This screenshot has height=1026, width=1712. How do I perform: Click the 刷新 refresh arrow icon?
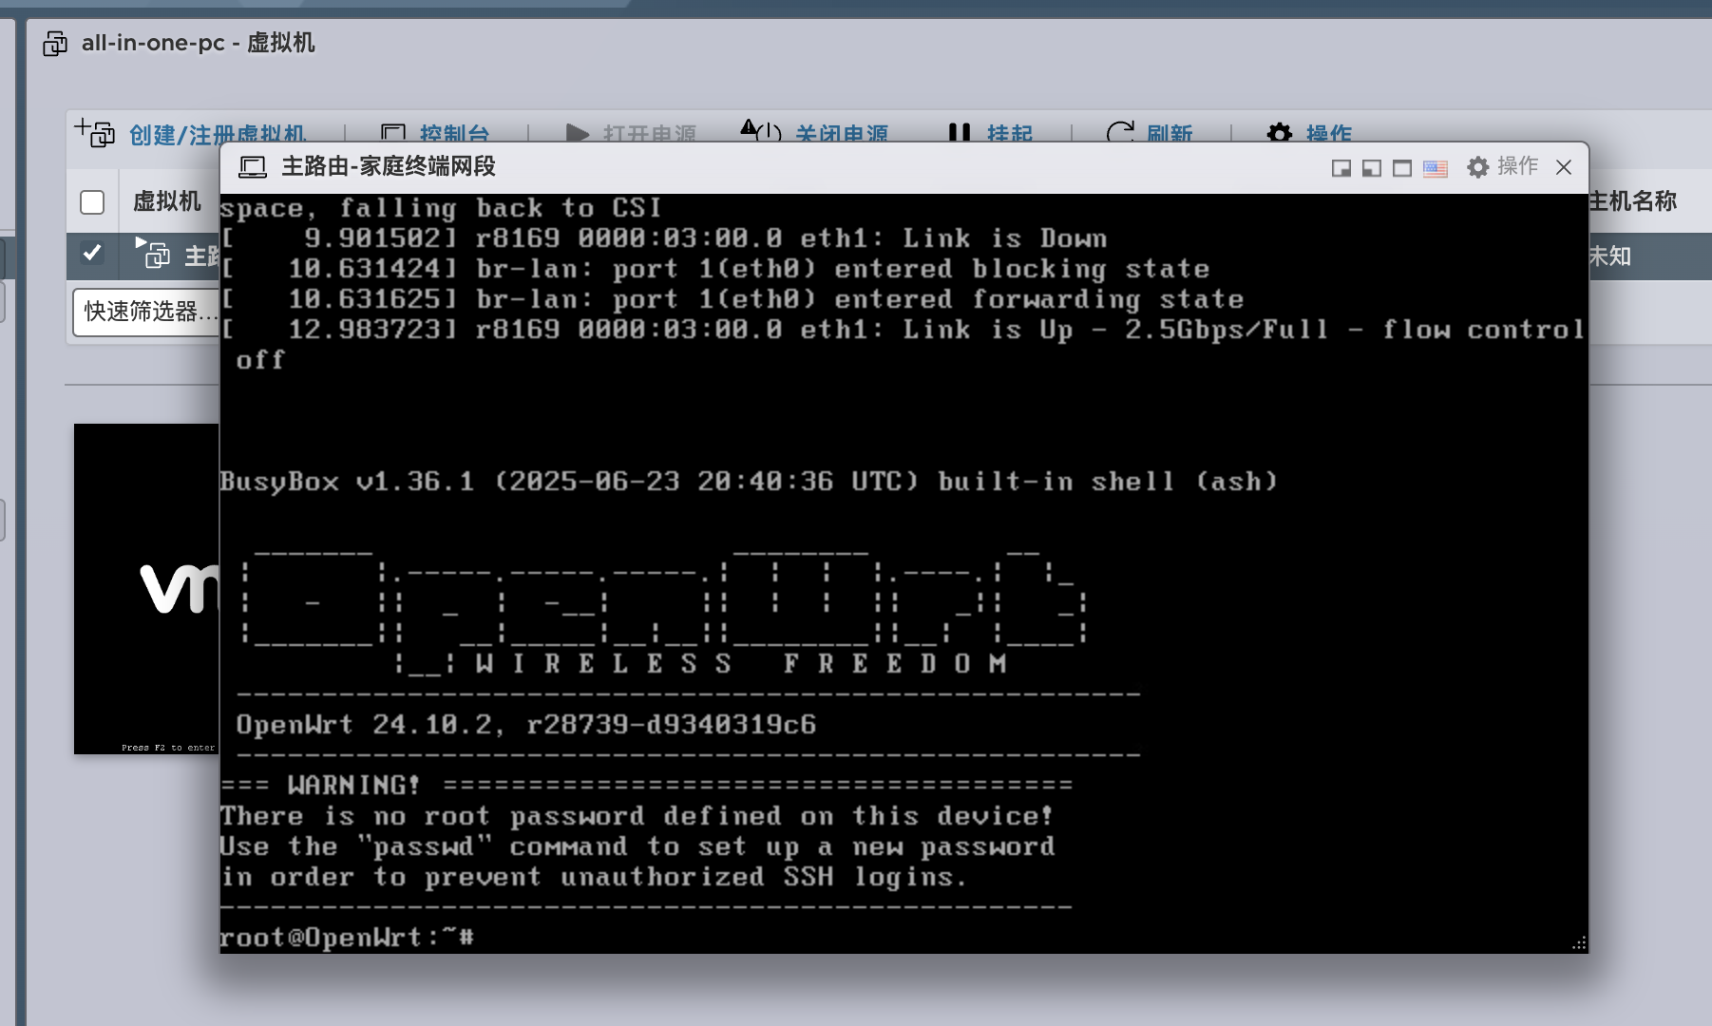pos(1121,132)
